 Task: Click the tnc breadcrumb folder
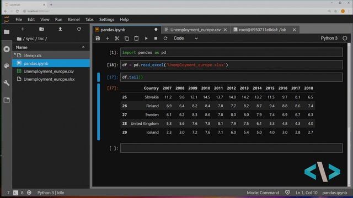tap(41, 38)
